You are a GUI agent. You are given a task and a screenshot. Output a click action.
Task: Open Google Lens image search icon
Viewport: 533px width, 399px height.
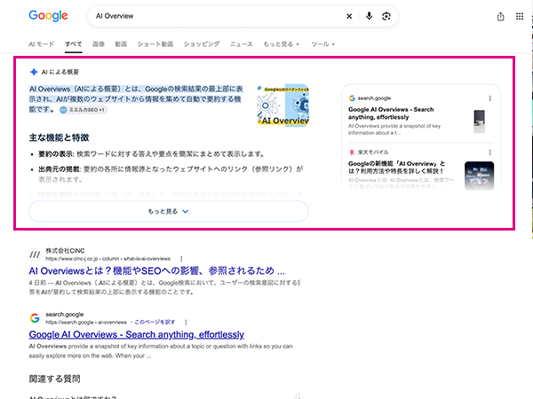(x=386, y=16)
